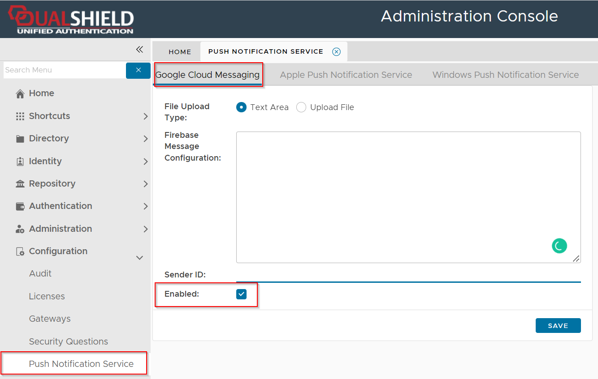The width and height of the screenshot is (598, 379).
Task: Click the Directory folder icon
Action: pyautogui.click(x=20, y=139)
